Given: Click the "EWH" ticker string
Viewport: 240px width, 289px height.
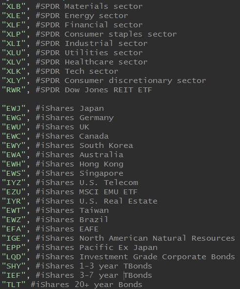Looking at the screenshot, I should point(14,164).
